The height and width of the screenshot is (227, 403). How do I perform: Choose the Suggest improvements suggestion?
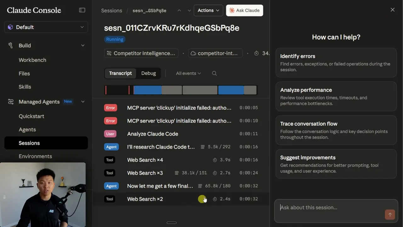(336, 164)
